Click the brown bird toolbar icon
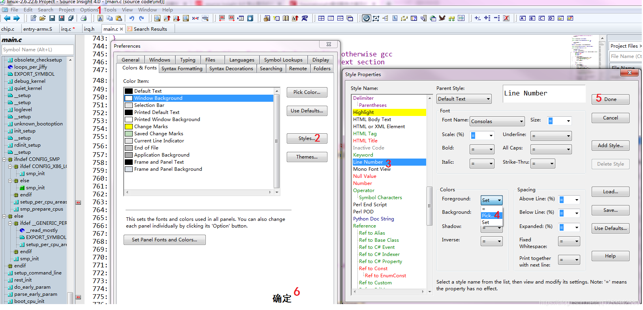The height and width of the screenshot is (310, 643). coord(442,18)
